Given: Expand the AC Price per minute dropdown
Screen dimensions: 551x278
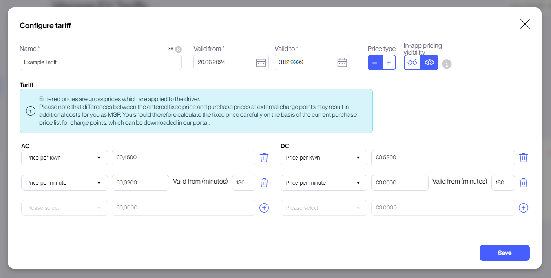Looking at the screenshot, I should pos(64,183).
